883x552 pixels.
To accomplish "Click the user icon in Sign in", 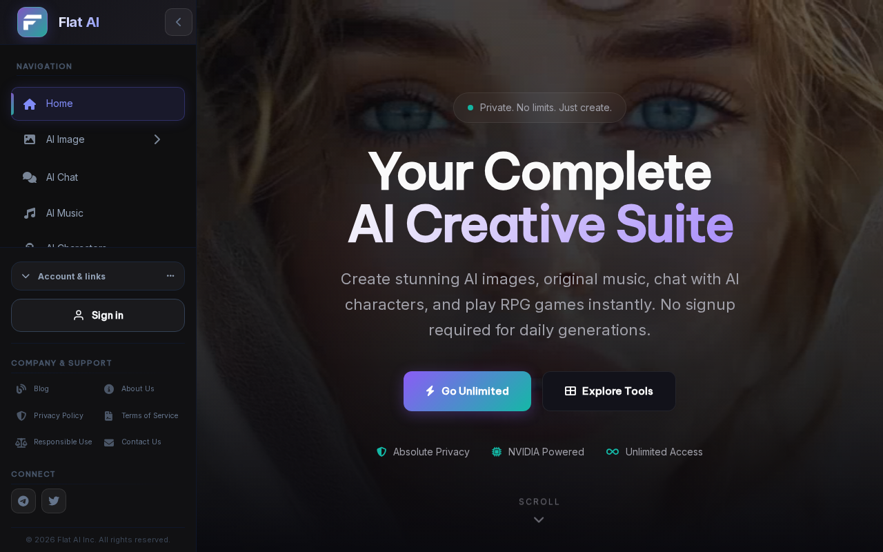I will [x=79, y=315].
